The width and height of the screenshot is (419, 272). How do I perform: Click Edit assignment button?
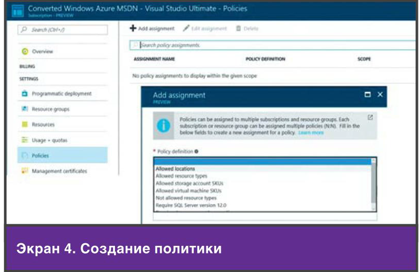pyautogui.click(x=205, y=28)
